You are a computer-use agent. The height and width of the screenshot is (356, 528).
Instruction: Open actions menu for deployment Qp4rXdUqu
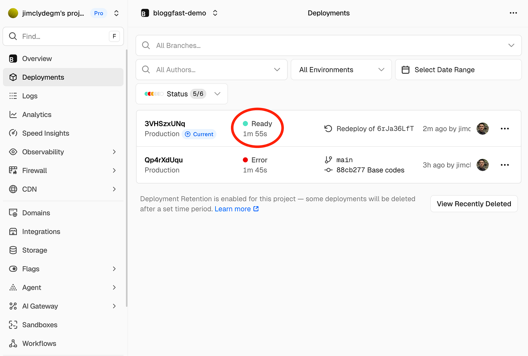click(x=505, y=165)
